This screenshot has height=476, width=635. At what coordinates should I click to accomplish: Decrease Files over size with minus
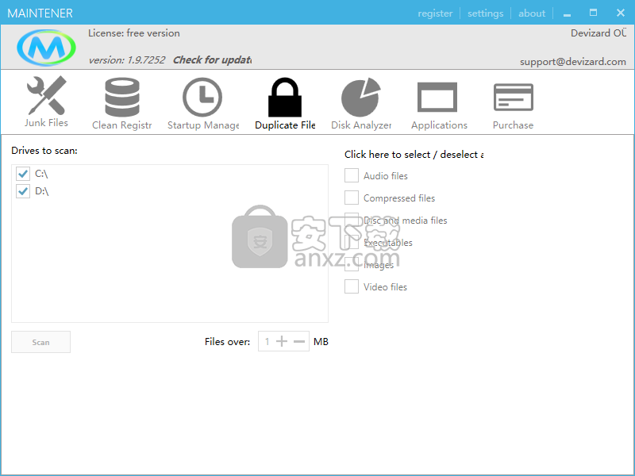pyautogui.click(x=299, y=342)
